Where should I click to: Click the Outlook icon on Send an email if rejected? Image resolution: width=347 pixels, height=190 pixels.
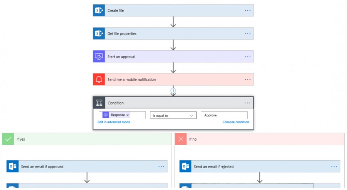[x=185, y=167]
